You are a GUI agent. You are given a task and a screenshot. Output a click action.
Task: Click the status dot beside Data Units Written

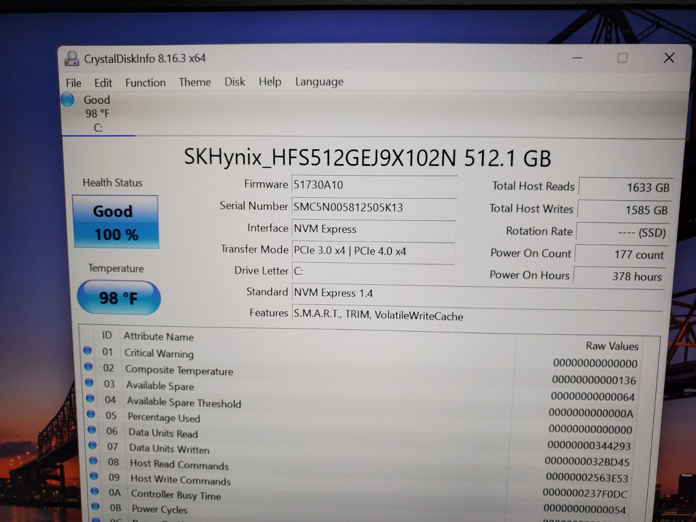tap(93, 445)
